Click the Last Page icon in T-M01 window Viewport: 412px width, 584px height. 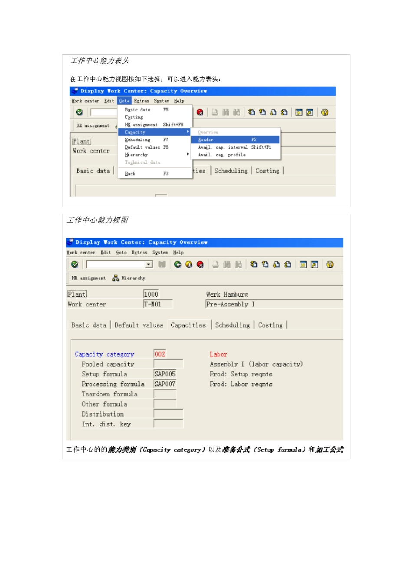pyautogui.click(x=287, y=264)
